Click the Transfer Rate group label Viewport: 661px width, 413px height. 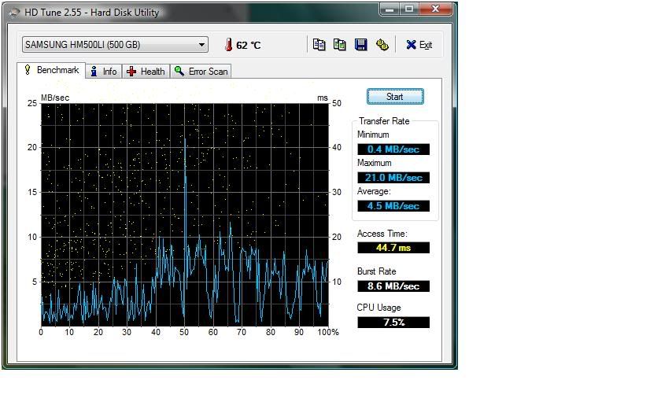click(x=384, y=121)
